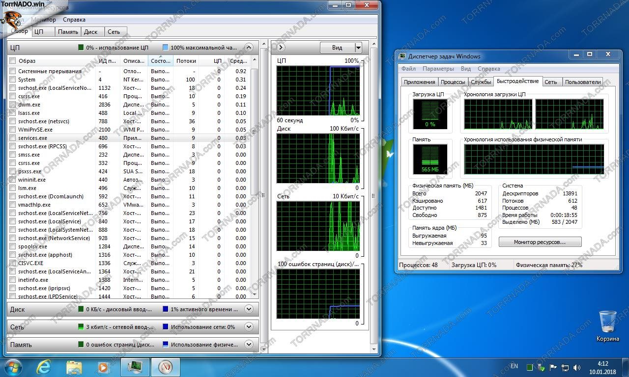Expand the Диск section
This screenshot has height=377, width=629.
point(249,309)
